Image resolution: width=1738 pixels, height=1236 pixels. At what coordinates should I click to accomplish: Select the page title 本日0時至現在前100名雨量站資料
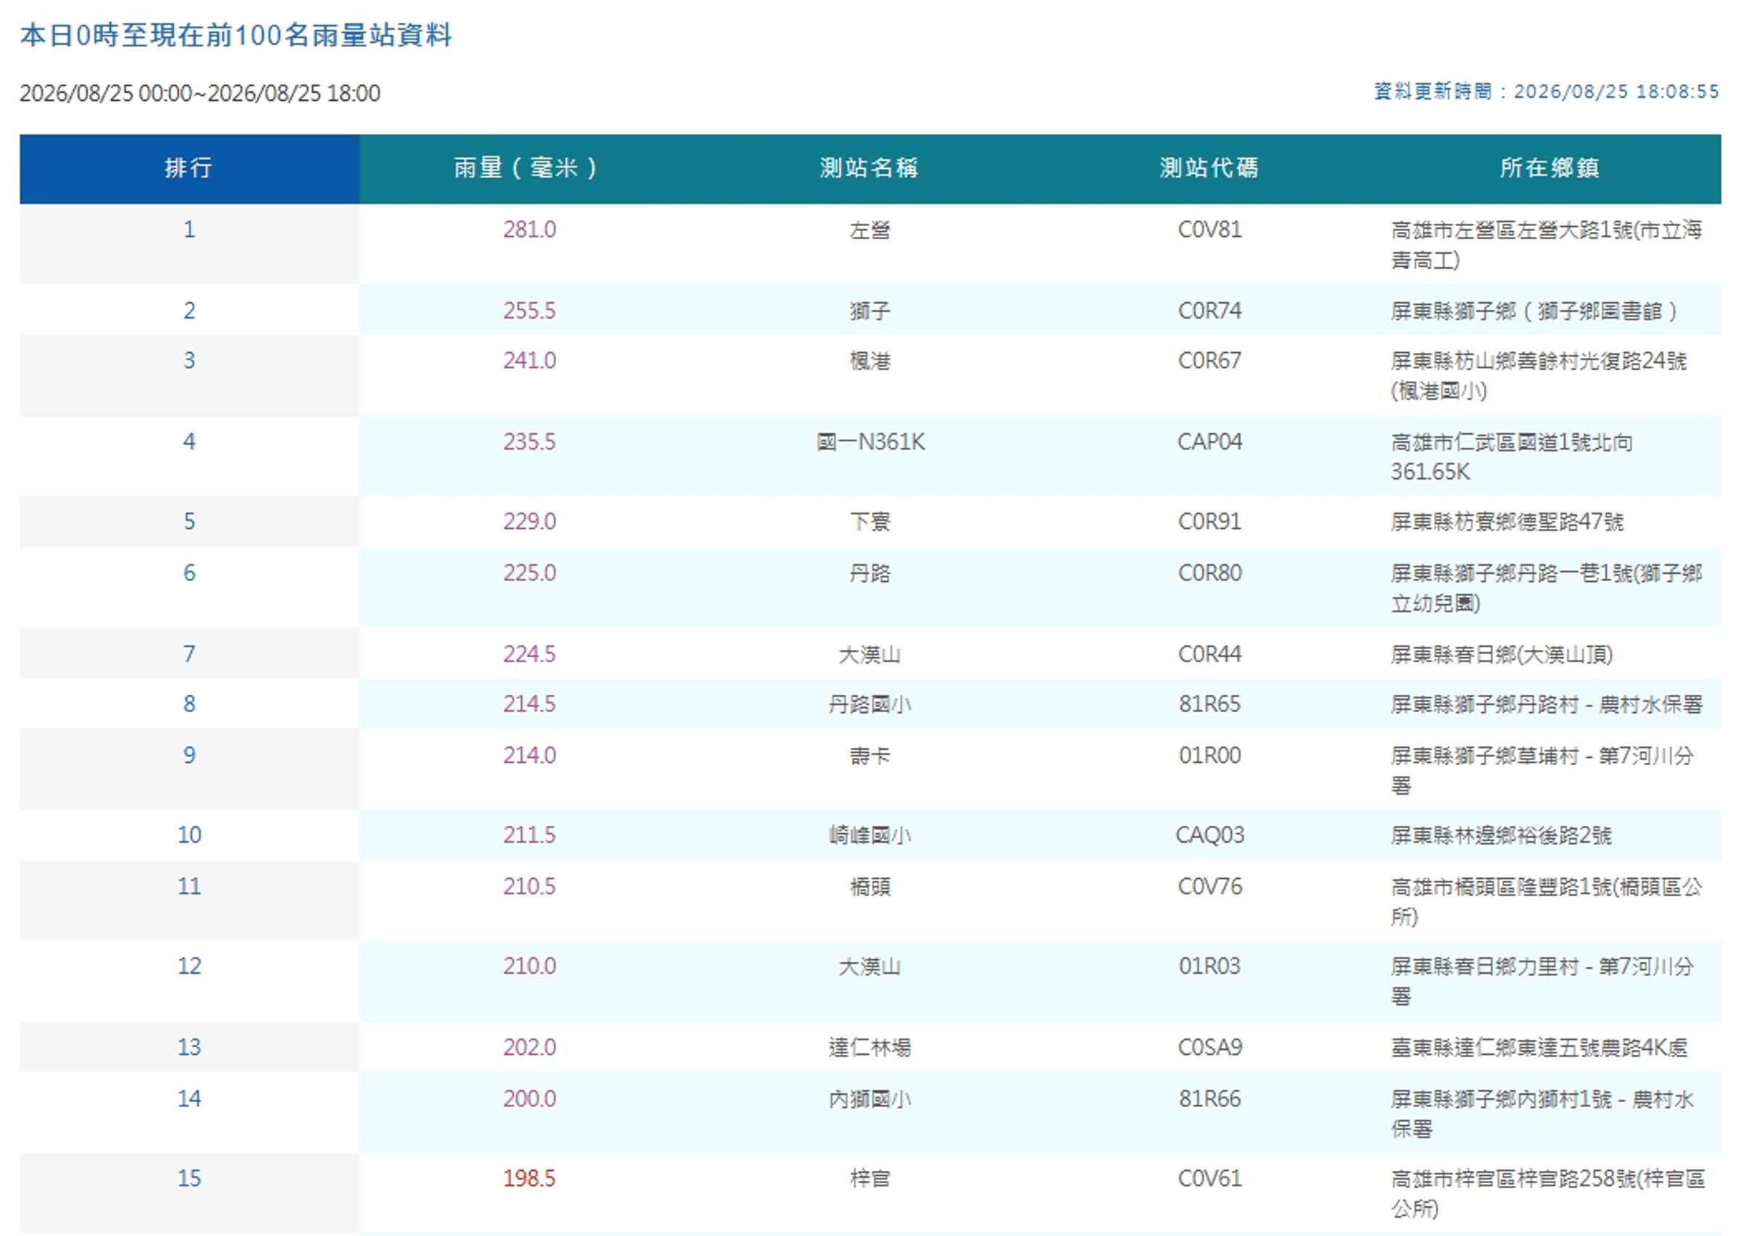pos(236,35)
